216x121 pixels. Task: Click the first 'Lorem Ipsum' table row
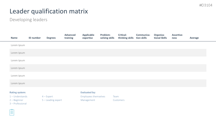coord(18,45)
